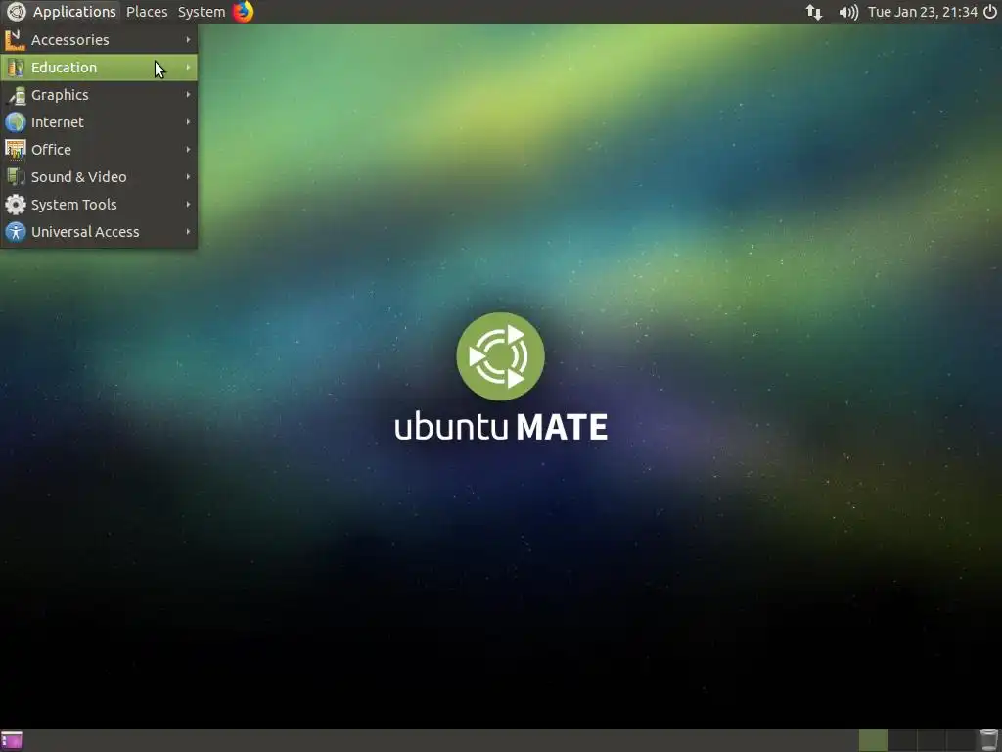Launch Firefox from the top panel
Image resolution: width=1002 pixels, height=752 pixels.
(243, 12)
